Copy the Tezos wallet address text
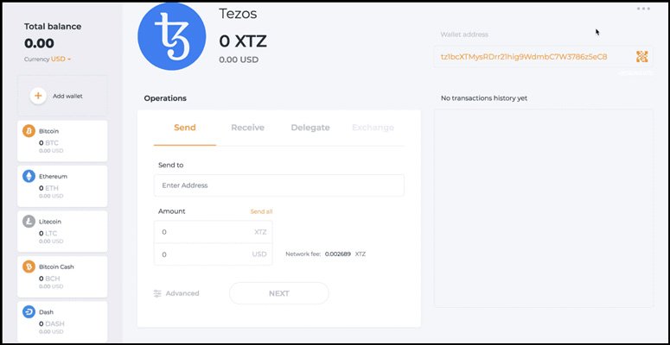The height and width of the screenshot is (345, 670). coord(524,57)
